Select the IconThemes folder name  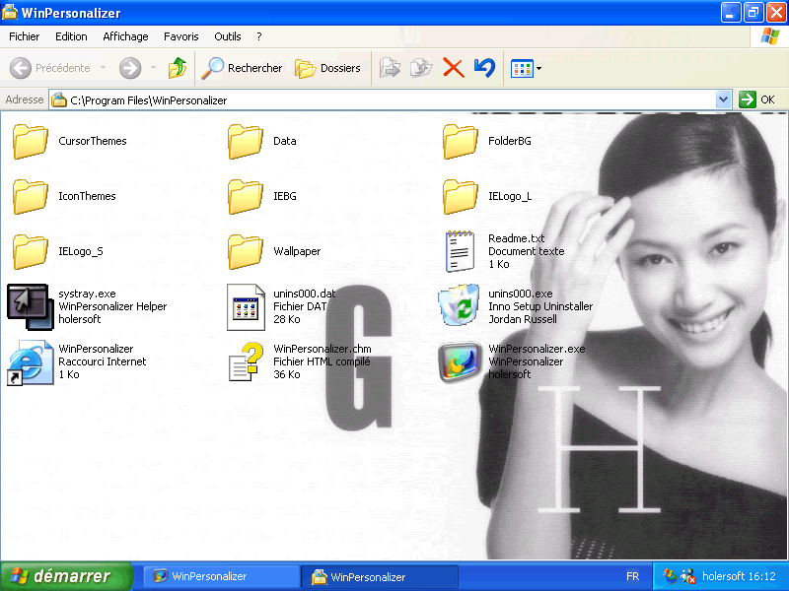coord(87,196)
